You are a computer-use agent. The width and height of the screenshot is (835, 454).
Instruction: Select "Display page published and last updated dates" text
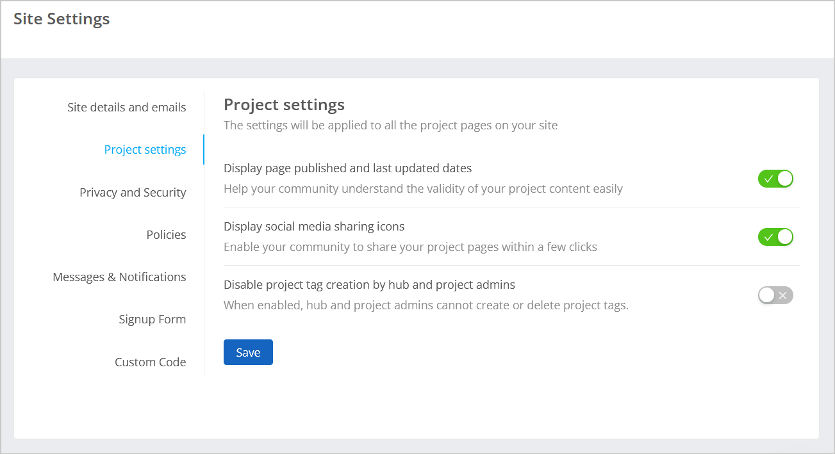347,168
